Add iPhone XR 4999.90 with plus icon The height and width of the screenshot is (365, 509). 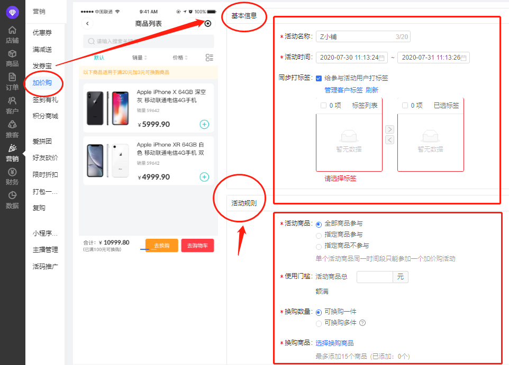(x=204, y=176)
